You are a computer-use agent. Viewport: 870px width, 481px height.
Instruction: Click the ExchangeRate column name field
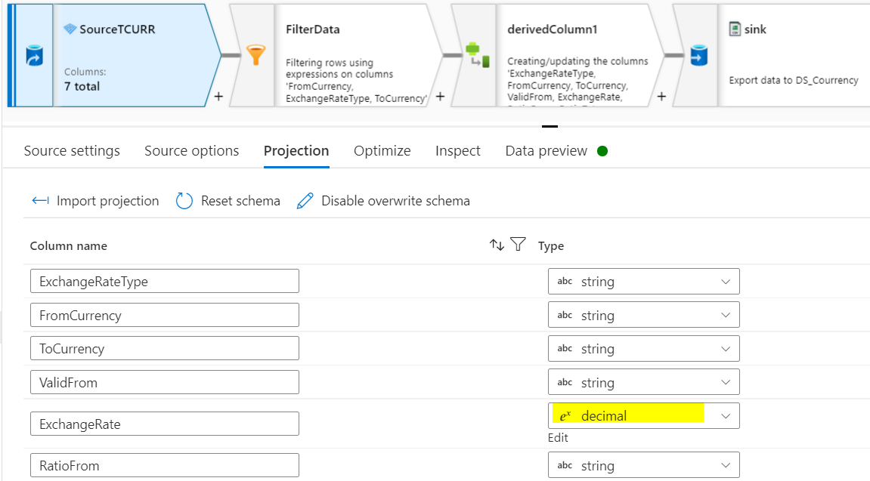(x=164, y=424)
